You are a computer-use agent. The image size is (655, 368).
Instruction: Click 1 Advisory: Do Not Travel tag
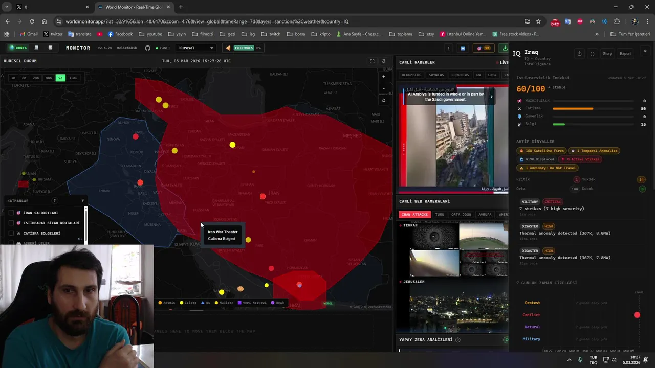click(x=548, y=168)
